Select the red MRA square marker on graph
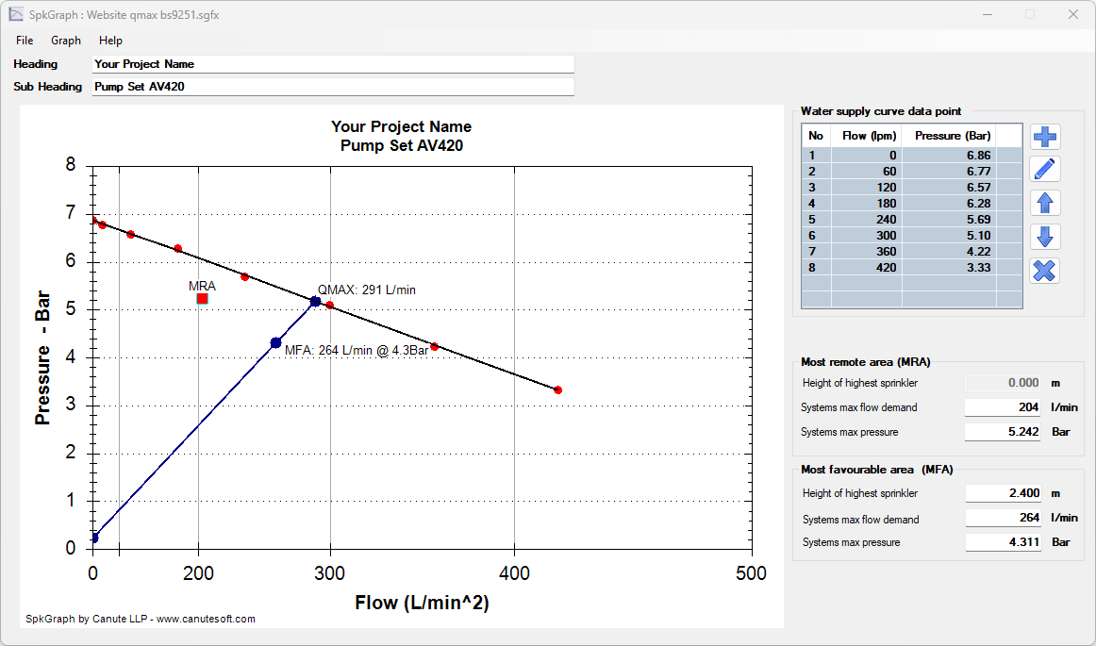The width and height of the screenshot is (1096, 646). tap(202, 297)
